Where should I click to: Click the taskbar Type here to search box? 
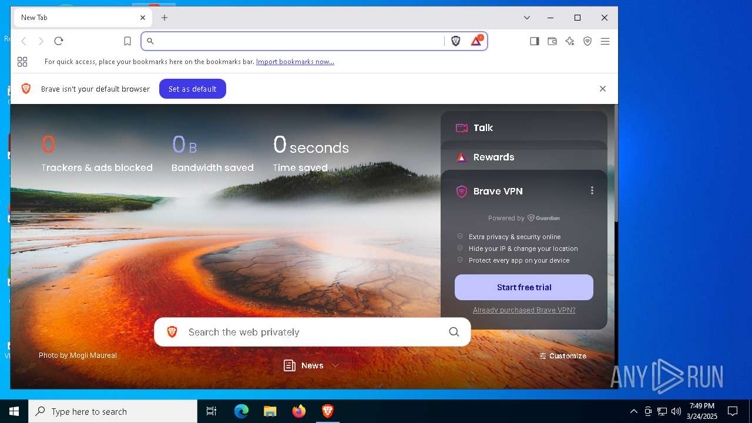pyautogui.click(x=113, y=411)
